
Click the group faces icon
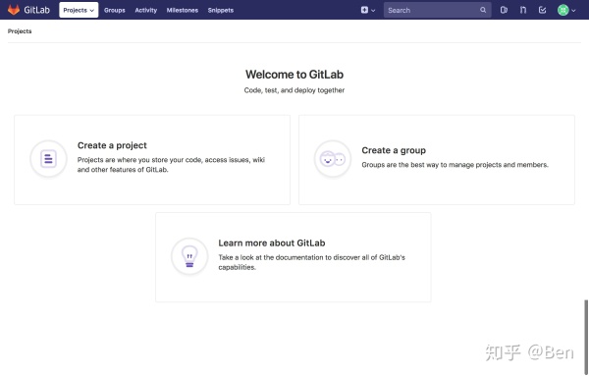(x=333, y=159)
